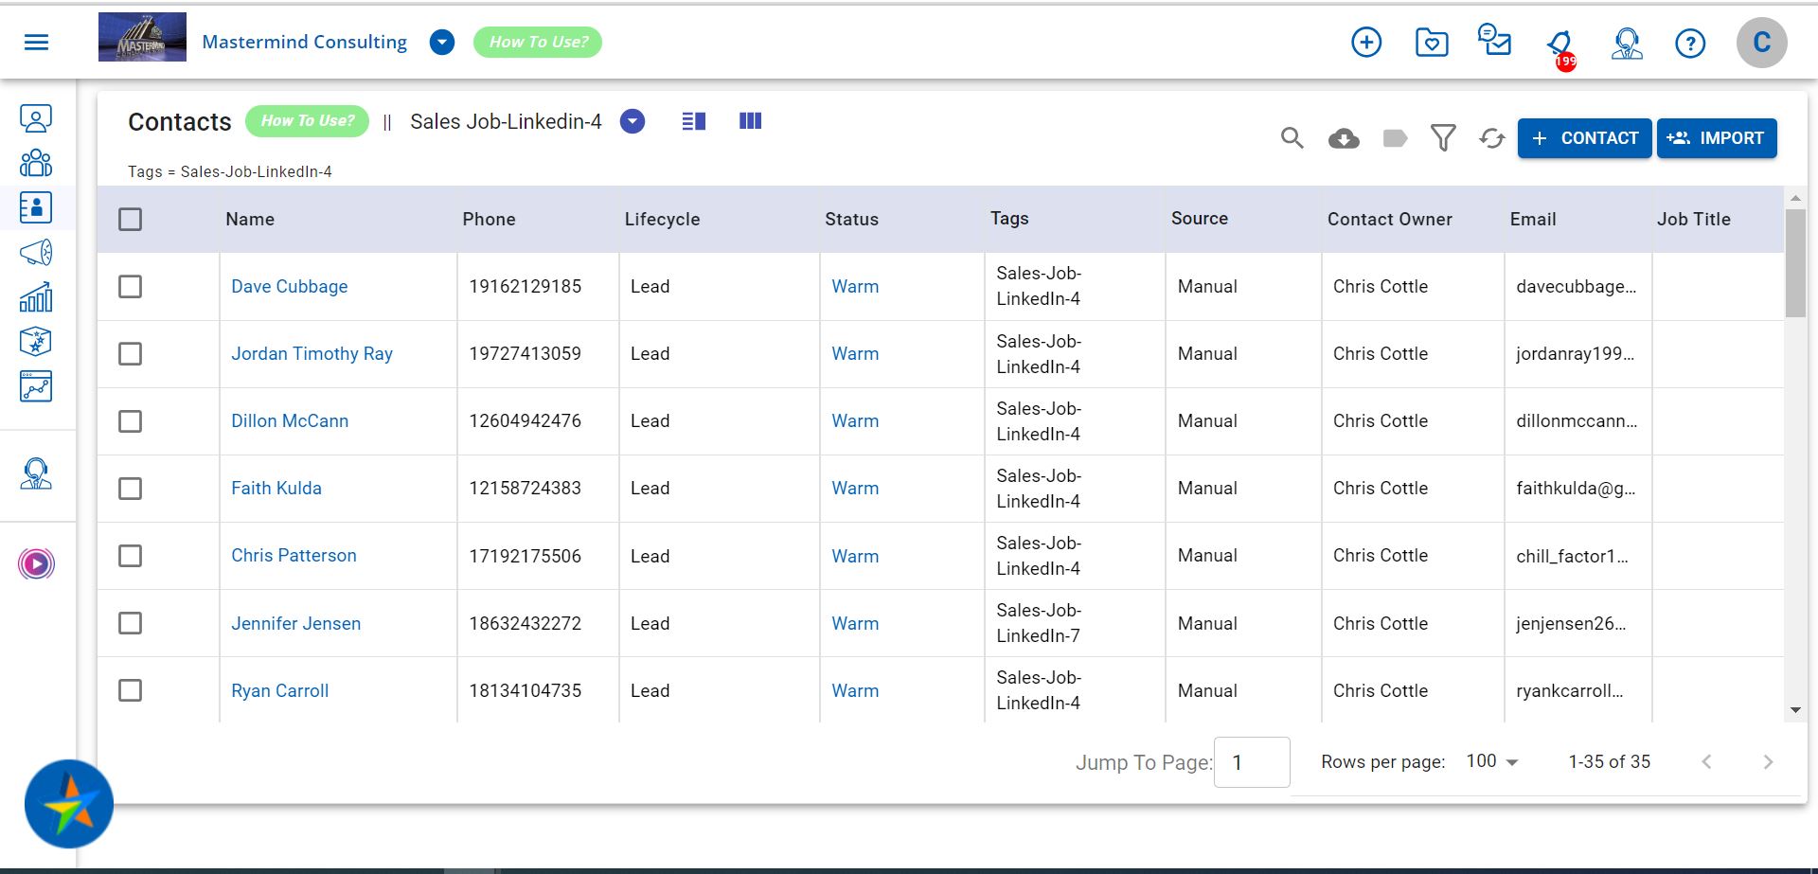Switch to column grid view icon
This screenshot has width=1818, height=874.
[750, 120]
